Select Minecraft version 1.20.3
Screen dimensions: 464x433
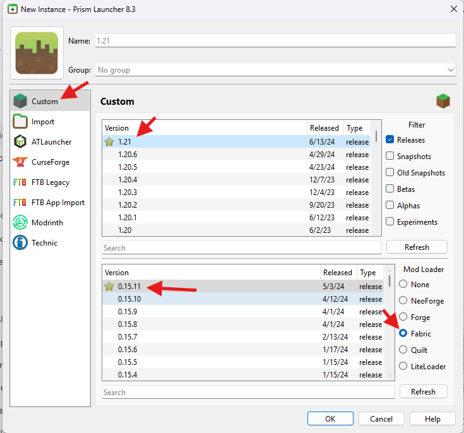(237, 193)
